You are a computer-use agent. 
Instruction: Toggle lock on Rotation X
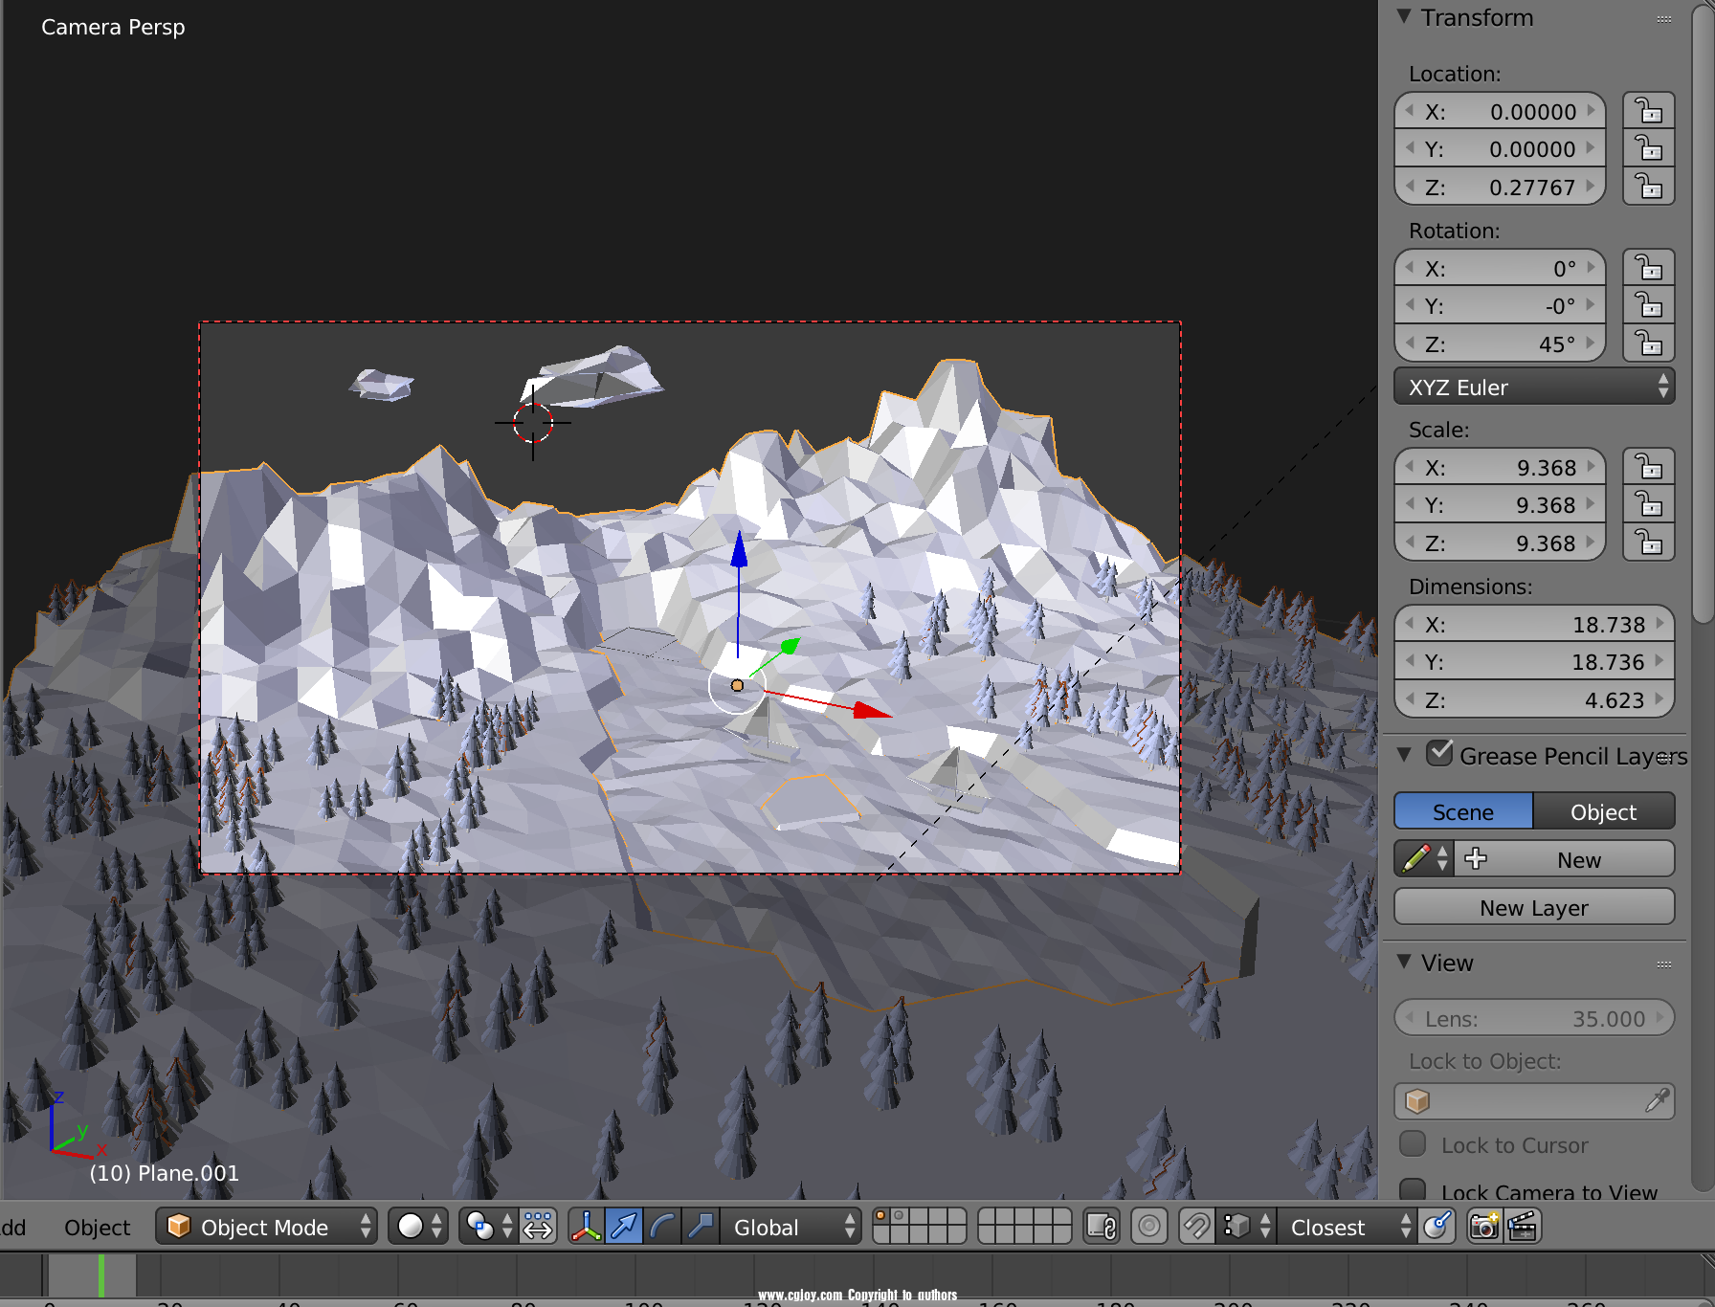pyautogui.click(x=1648, y=268)
